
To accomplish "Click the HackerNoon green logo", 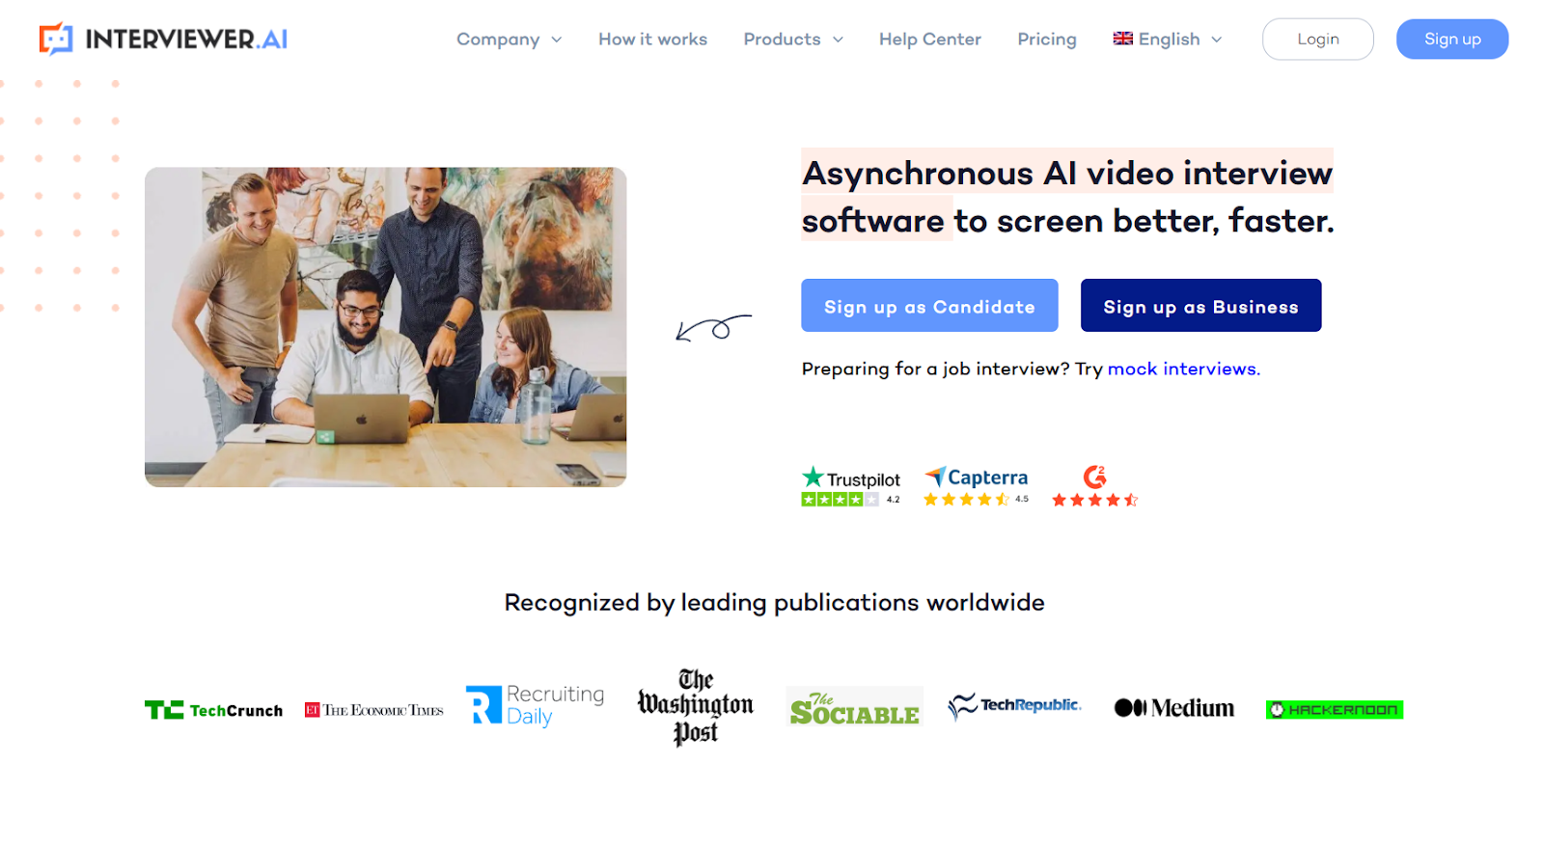I will click(x=1334, y=710).
